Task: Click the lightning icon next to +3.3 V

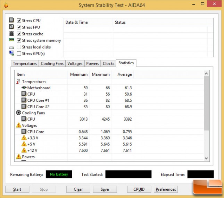Action: [24, 138]
